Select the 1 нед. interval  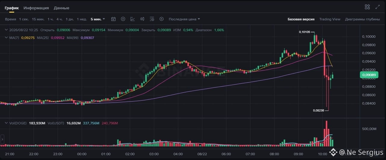click(82, 19)
